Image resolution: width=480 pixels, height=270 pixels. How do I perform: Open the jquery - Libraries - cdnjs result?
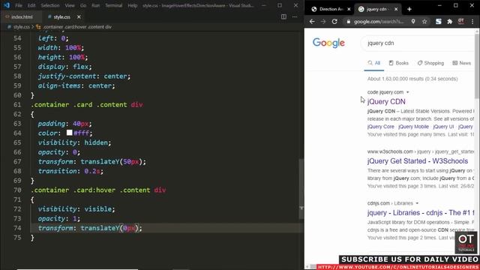[x=421, y=213]
